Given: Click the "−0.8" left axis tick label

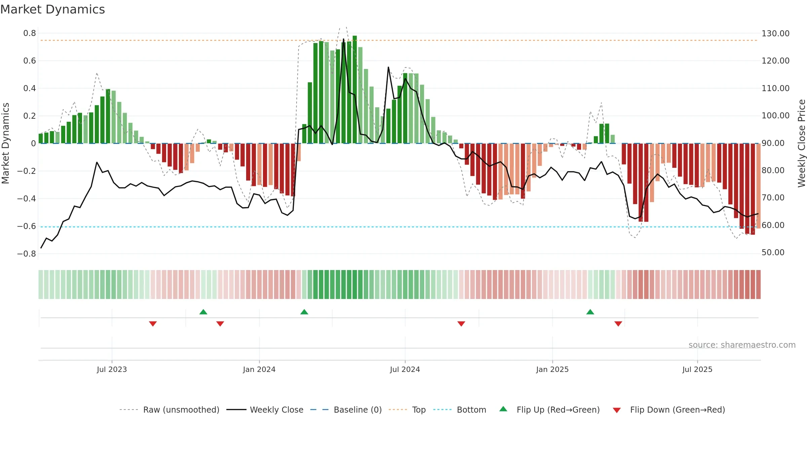Looking at the screenshot, I should (27, 254).
